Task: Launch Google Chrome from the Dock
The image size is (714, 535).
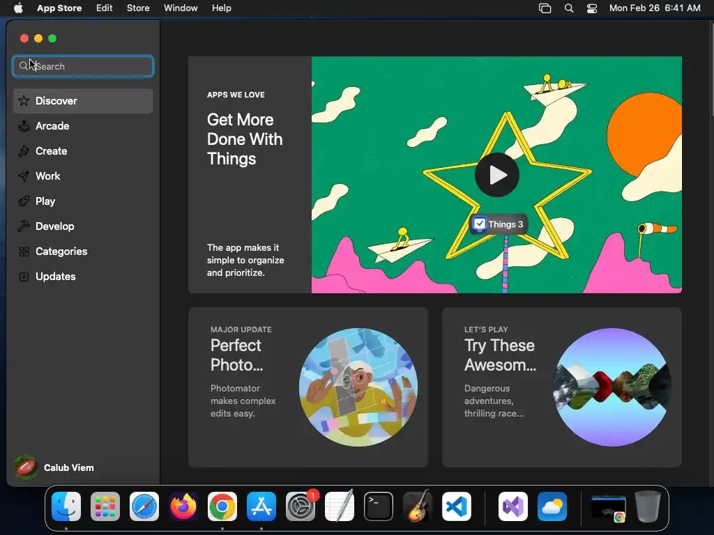Action: pyautogui.click(x=222, y=506)
